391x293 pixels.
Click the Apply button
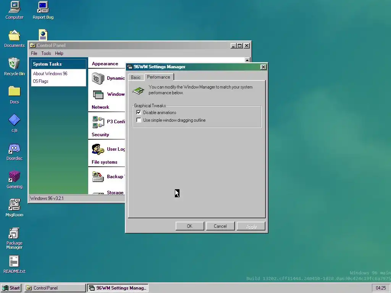click(251, 226)
